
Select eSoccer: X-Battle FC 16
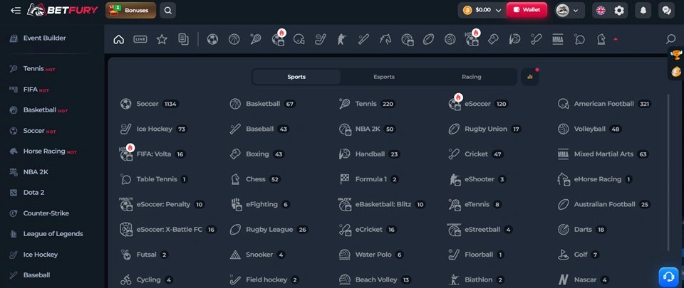168,229
